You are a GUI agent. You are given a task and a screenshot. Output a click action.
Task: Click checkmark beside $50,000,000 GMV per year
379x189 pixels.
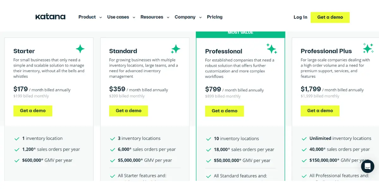click(x=208, y=161)
